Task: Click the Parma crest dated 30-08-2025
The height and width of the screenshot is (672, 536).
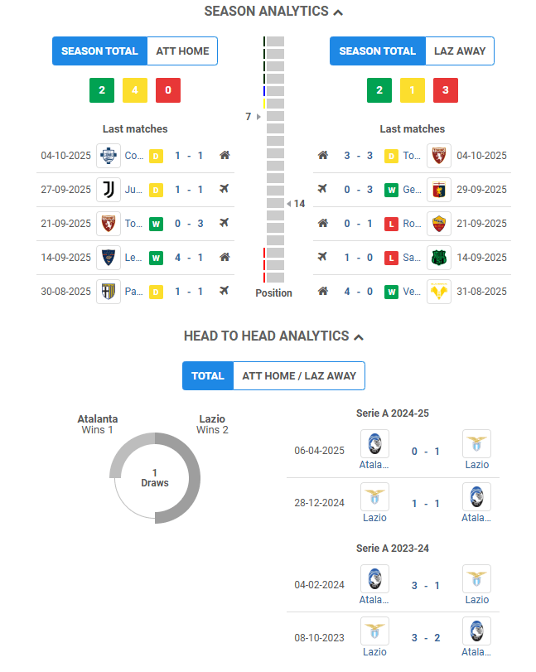Action: pos(109,292)
